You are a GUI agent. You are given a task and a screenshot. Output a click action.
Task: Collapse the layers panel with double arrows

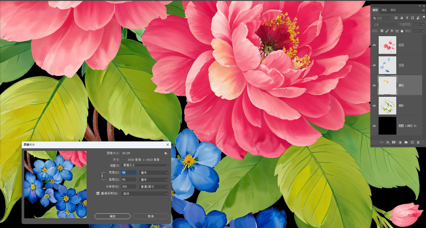pos(420,6)
